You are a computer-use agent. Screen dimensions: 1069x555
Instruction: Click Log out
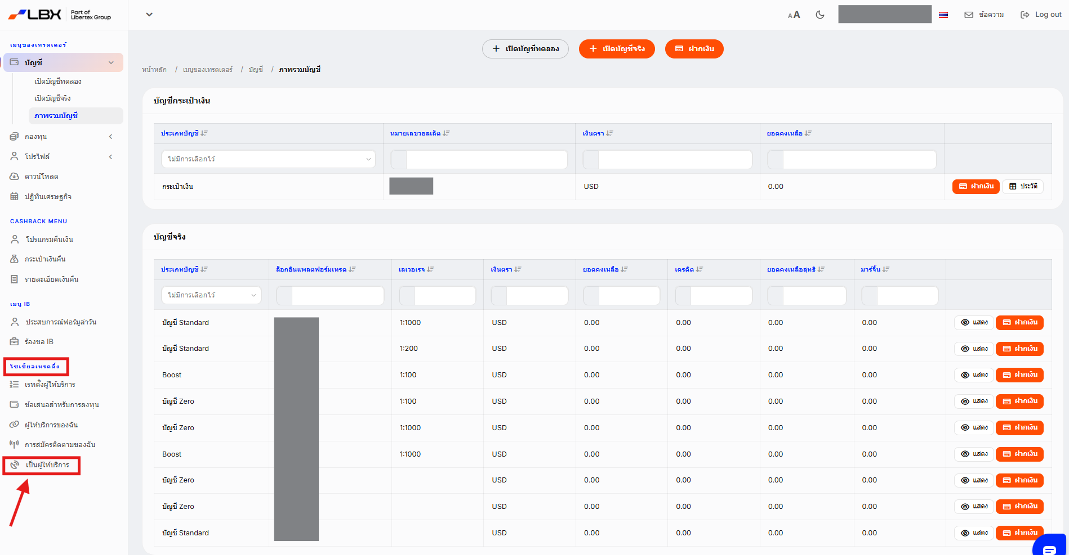[x=1041, y=15]
